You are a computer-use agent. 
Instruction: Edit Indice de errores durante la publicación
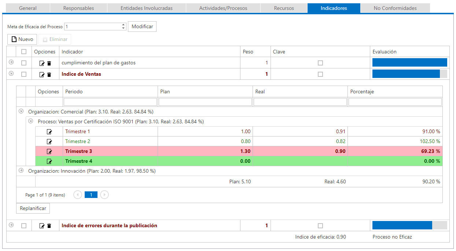pyautogui.click(x=42, y=226)
